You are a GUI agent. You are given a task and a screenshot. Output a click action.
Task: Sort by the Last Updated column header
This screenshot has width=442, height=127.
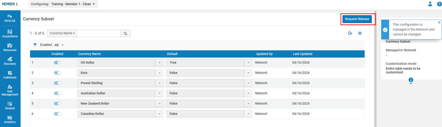303,54
